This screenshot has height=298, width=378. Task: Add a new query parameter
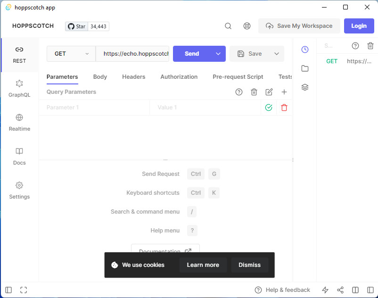click(284, 92)
